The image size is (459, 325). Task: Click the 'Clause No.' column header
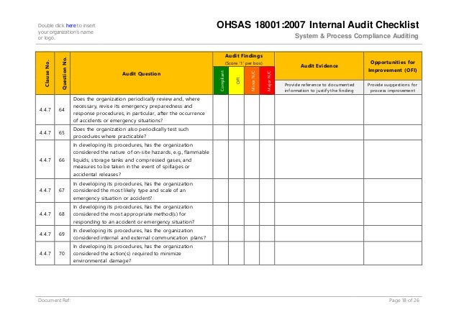(x=45, y=73)
